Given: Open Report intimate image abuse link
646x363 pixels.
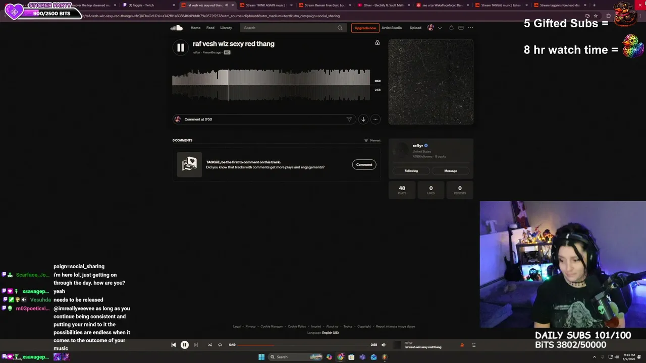Looking at the screenshot, I should coord(395,326).
